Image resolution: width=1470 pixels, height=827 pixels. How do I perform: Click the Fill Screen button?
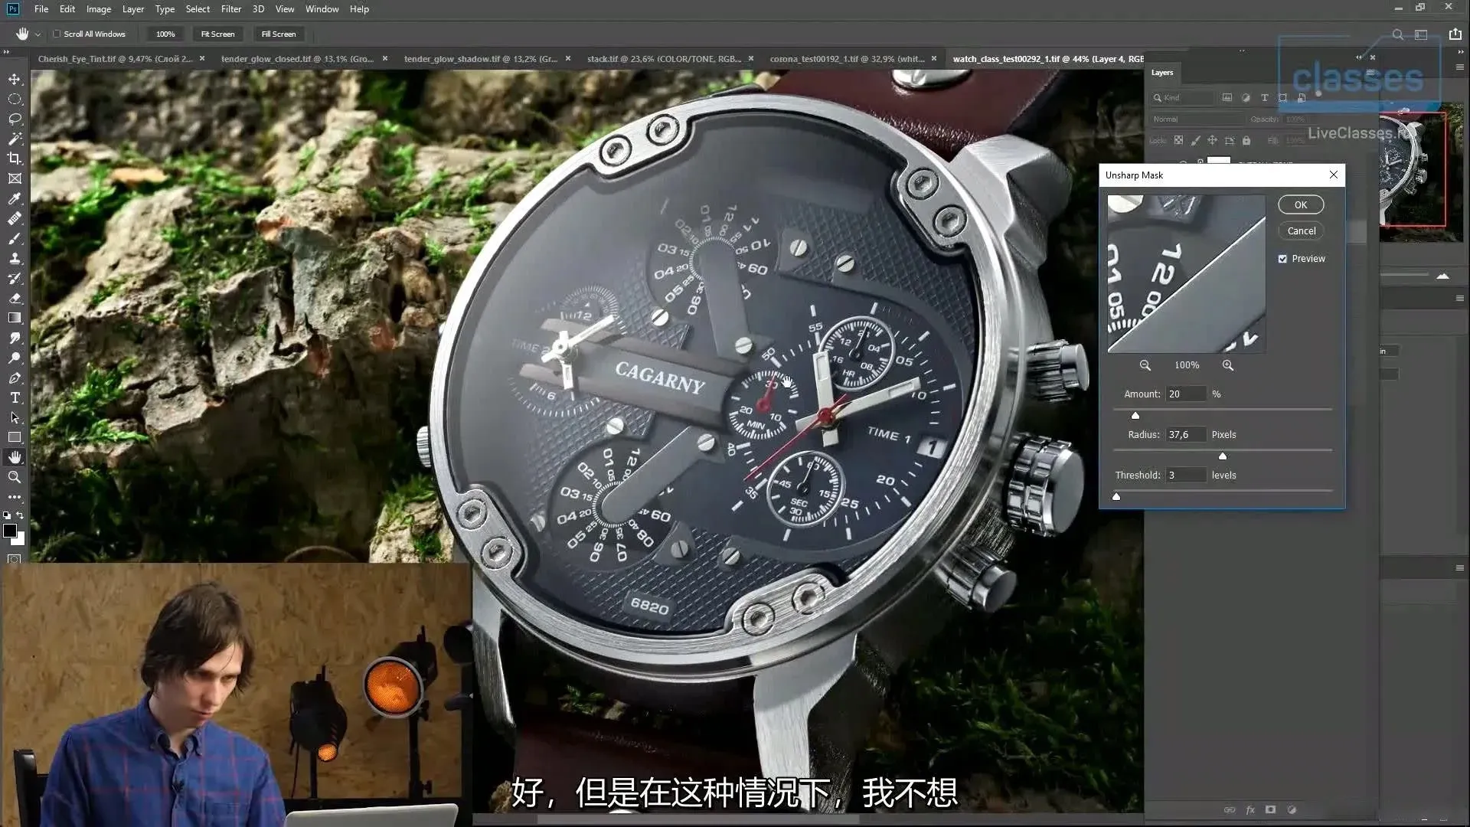coord(279,34)
